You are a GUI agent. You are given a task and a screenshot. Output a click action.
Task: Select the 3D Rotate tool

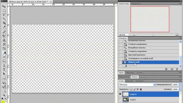click(4, 83)
